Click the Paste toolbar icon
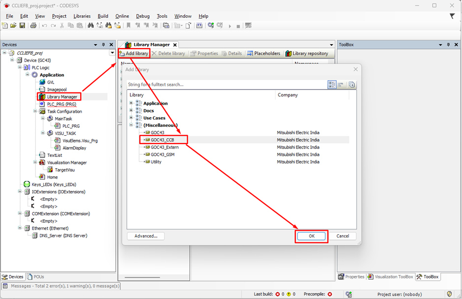The width and height of the screenshot is (462, 299). [80, 26]
